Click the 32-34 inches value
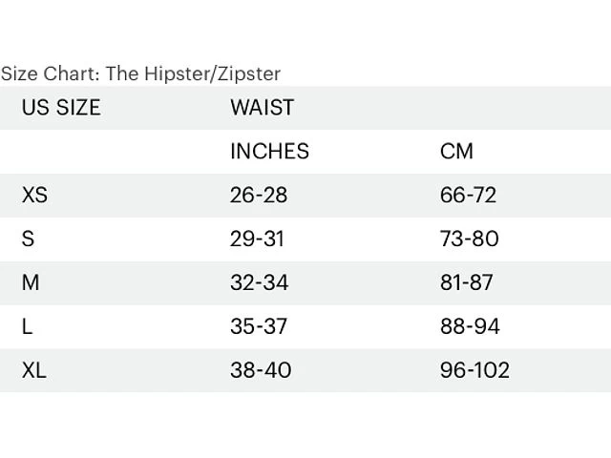 (260, 282)
